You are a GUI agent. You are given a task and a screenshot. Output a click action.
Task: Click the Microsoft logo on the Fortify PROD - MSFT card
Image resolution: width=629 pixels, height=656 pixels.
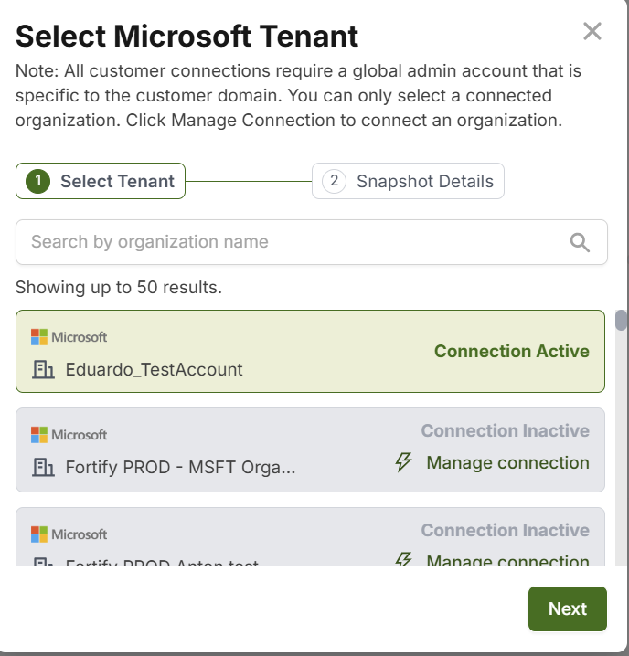coord(69,435)
